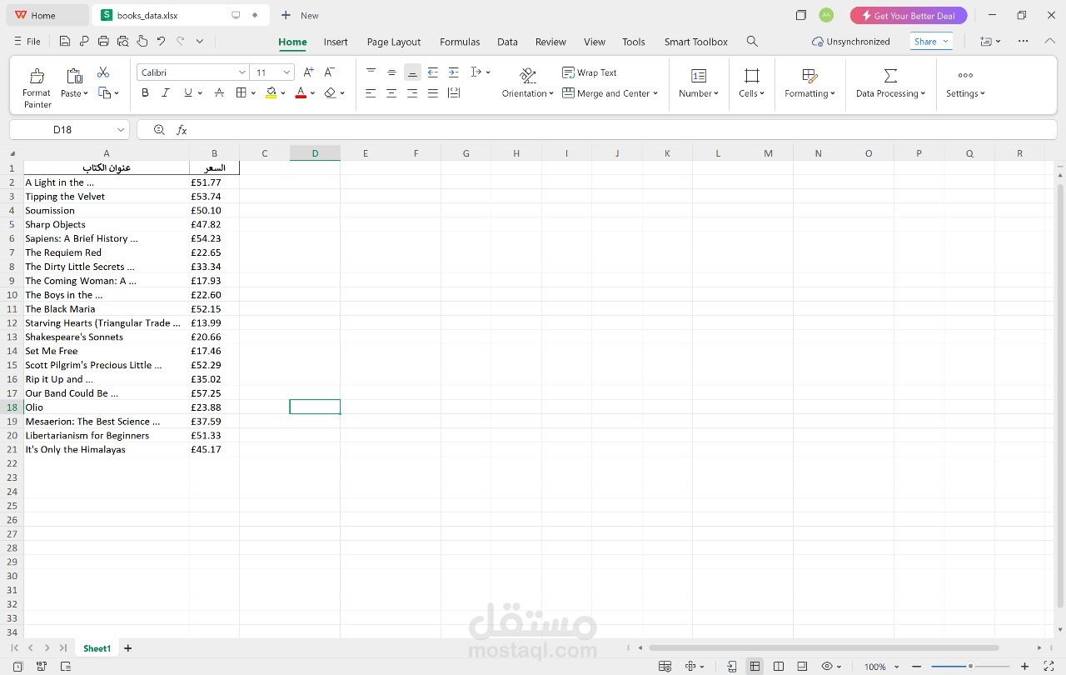Toggle Underline formatting
This screenshot has height=675, width=1066.
coord(188,93)
